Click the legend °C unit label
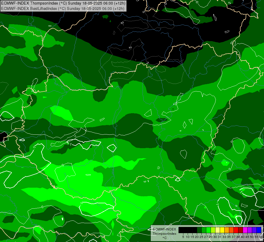The image size is (264, 242). pyautogui.click(x=164, y=238)
